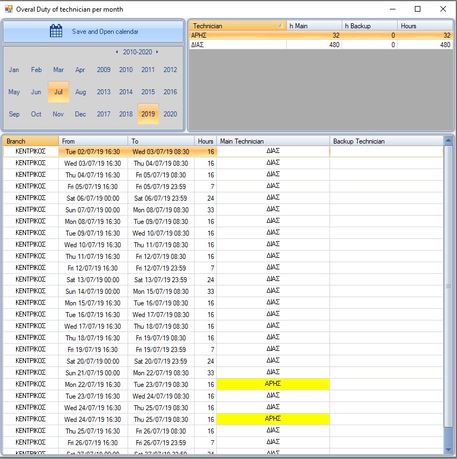Sort by Technician column header

(237, 26)
